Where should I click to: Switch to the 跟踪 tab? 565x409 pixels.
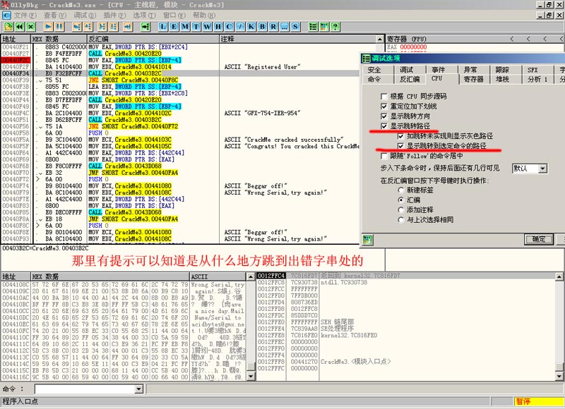(x=502, y=70)
